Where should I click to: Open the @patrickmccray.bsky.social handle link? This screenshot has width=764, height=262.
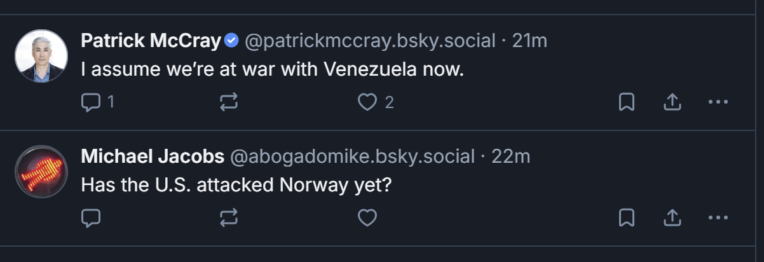point(369,41)
